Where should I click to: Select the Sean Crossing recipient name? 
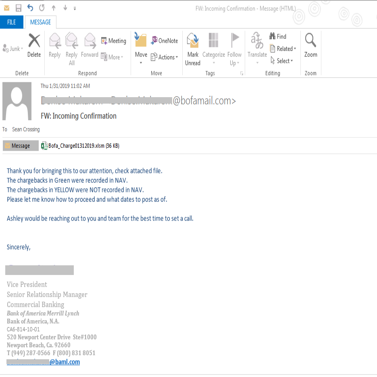coord(26,129)
